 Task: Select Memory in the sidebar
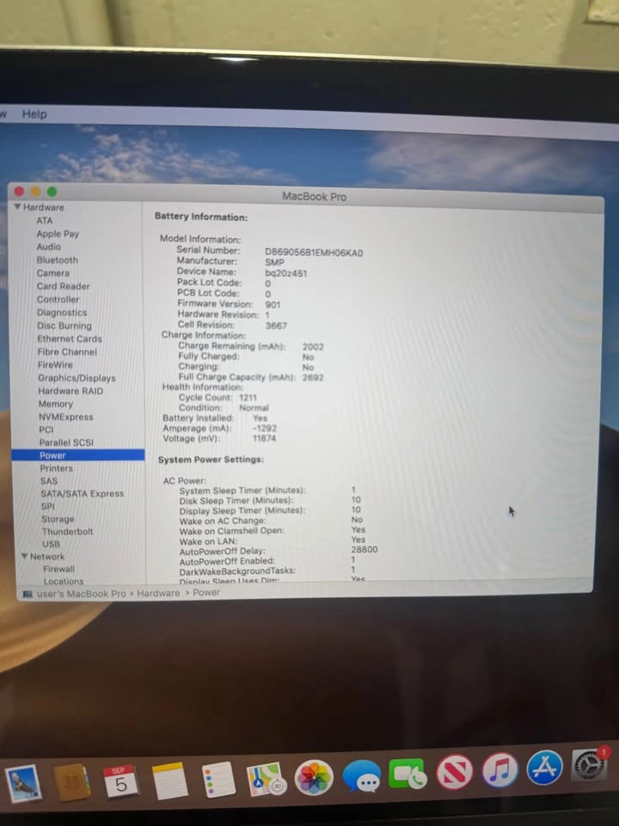pyautogui.click(x=56, y=404)
